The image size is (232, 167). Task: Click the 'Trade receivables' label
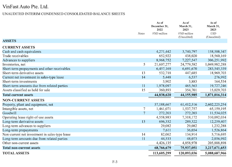(x=15, y=56)
